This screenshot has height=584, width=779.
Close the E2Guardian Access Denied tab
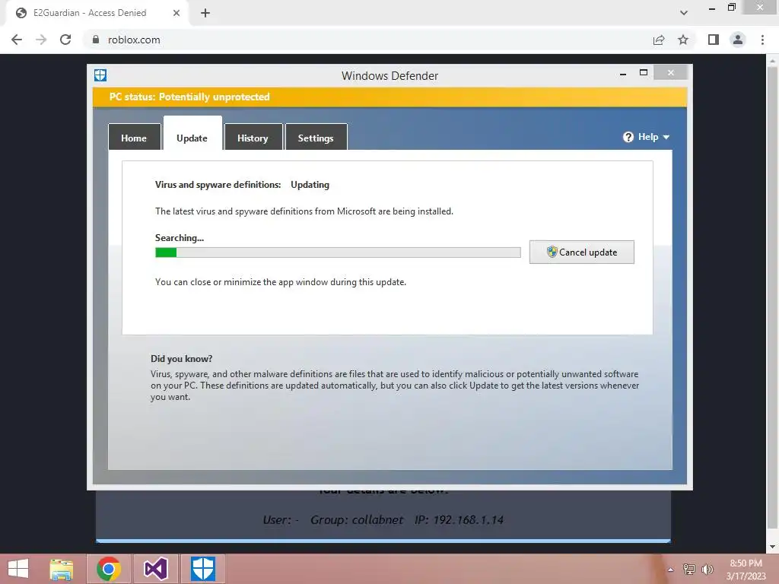point(176,13)
